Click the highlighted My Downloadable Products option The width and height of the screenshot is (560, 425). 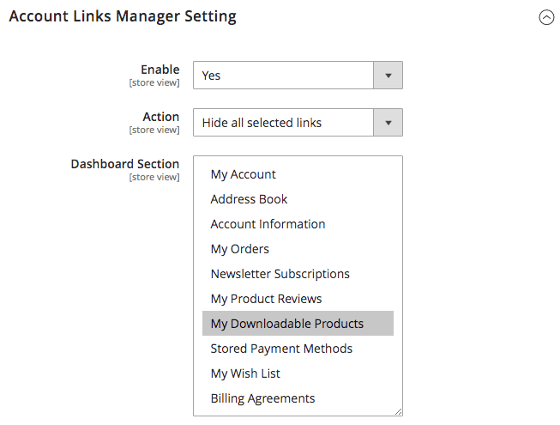click(x=287, y=324)
